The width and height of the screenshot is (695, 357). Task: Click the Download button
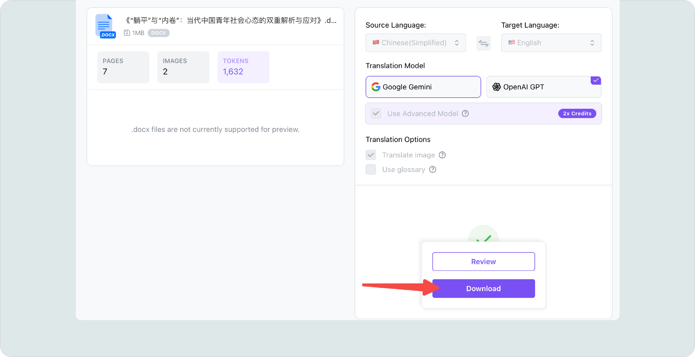[x=483, y=289]
